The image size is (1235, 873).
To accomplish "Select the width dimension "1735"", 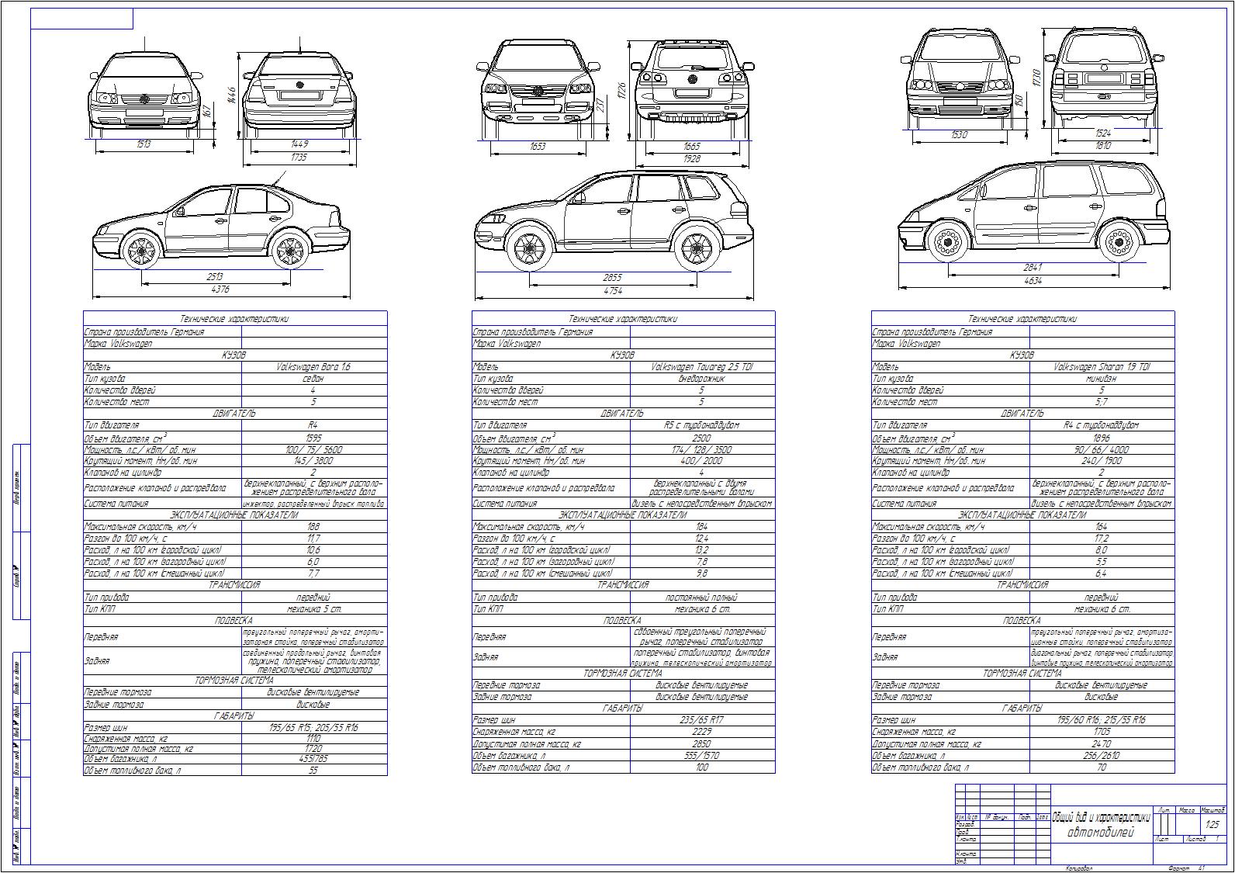I will pyautogui.click(x=299, y=158).
